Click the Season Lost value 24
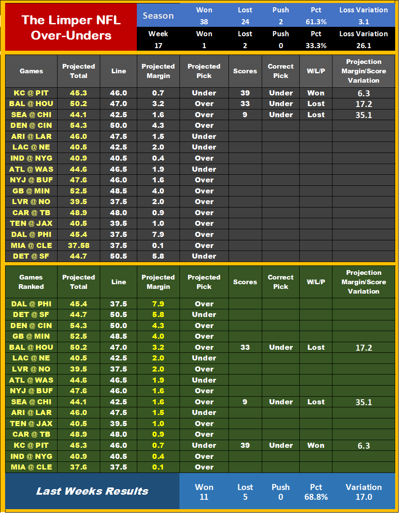Image resolution: width=399 pixels, height=513 pixels. point(245,22)
